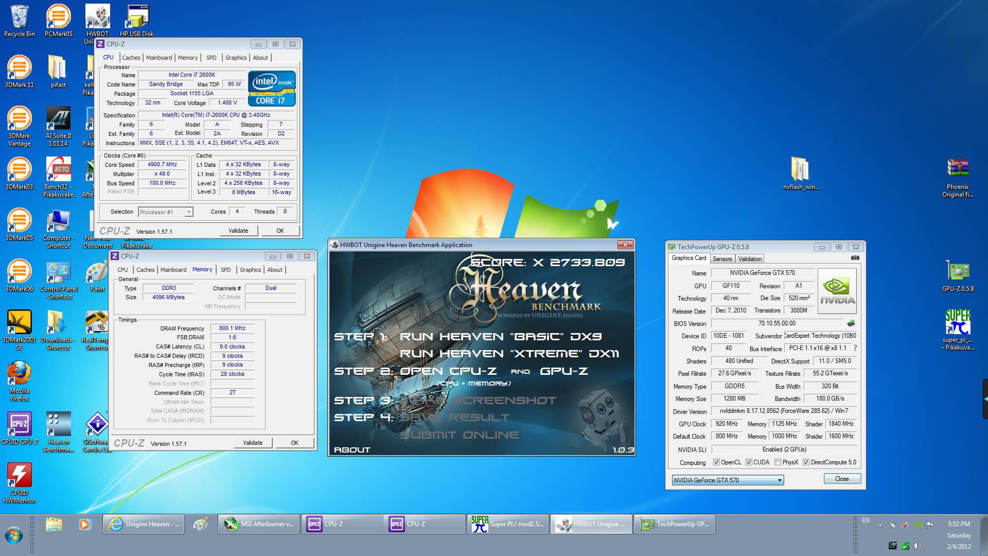Click Validate in lower CPU-Z window
Viewport: 988px width, 556px height.
[253, 443]
